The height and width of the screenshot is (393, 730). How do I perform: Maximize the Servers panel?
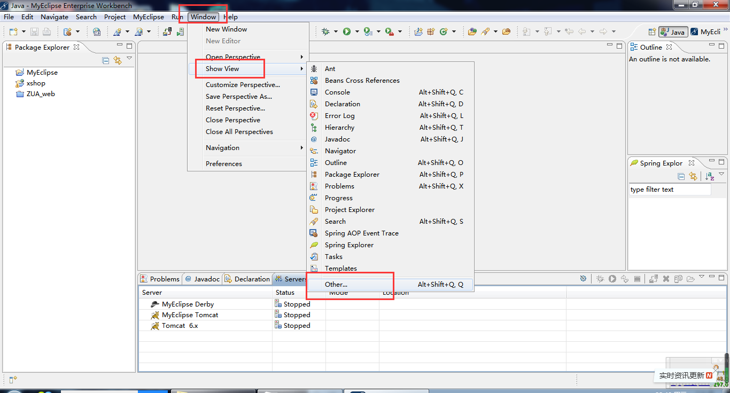click(x=722, y=277)
